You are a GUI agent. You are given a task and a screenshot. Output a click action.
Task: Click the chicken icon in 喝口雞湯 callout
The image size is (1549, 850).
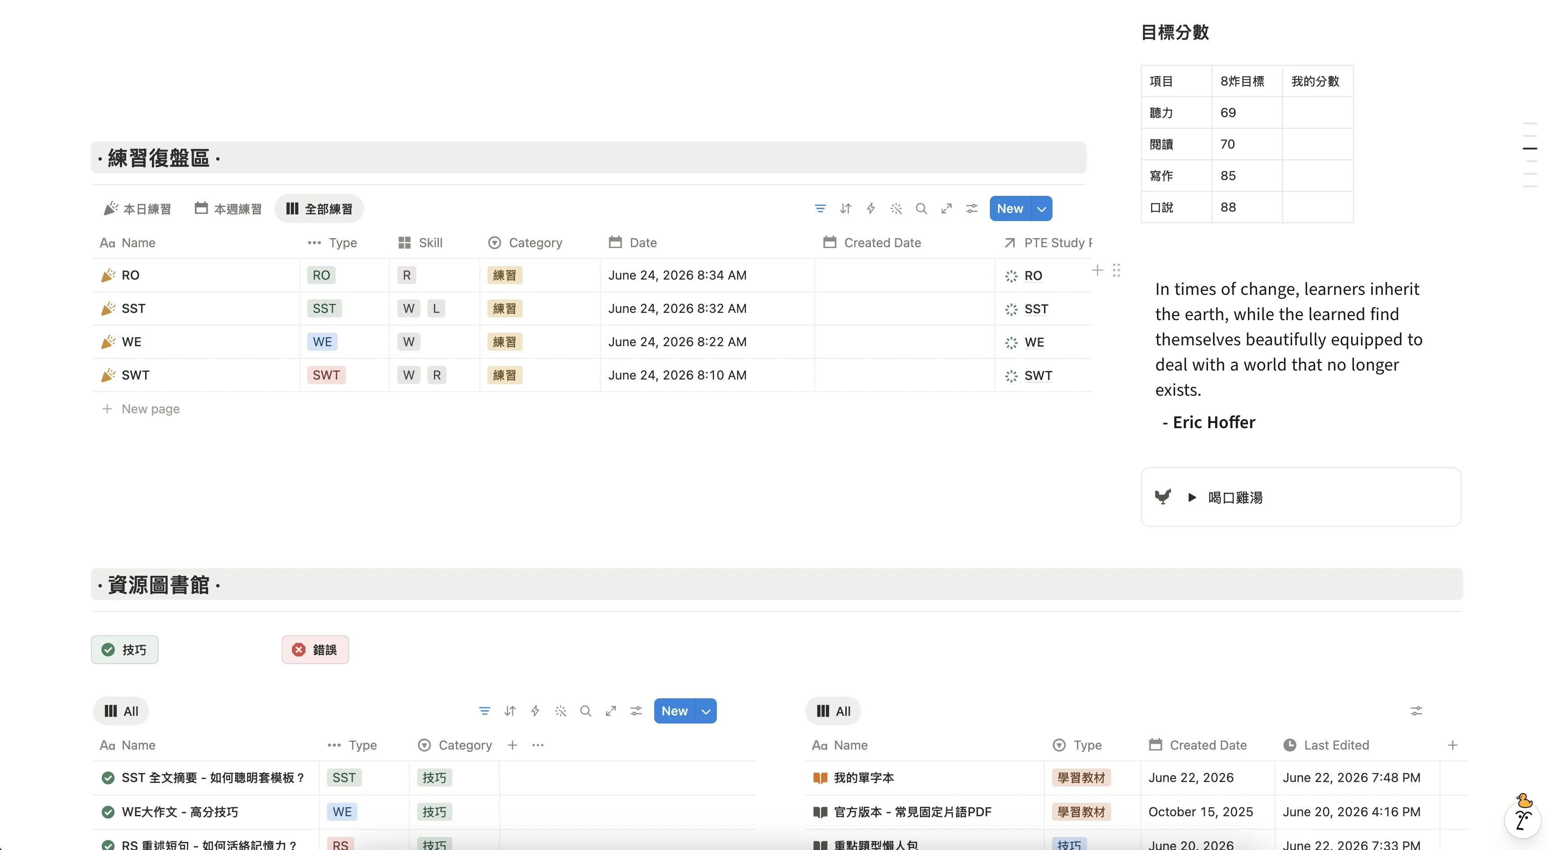tap(1163, 497)
